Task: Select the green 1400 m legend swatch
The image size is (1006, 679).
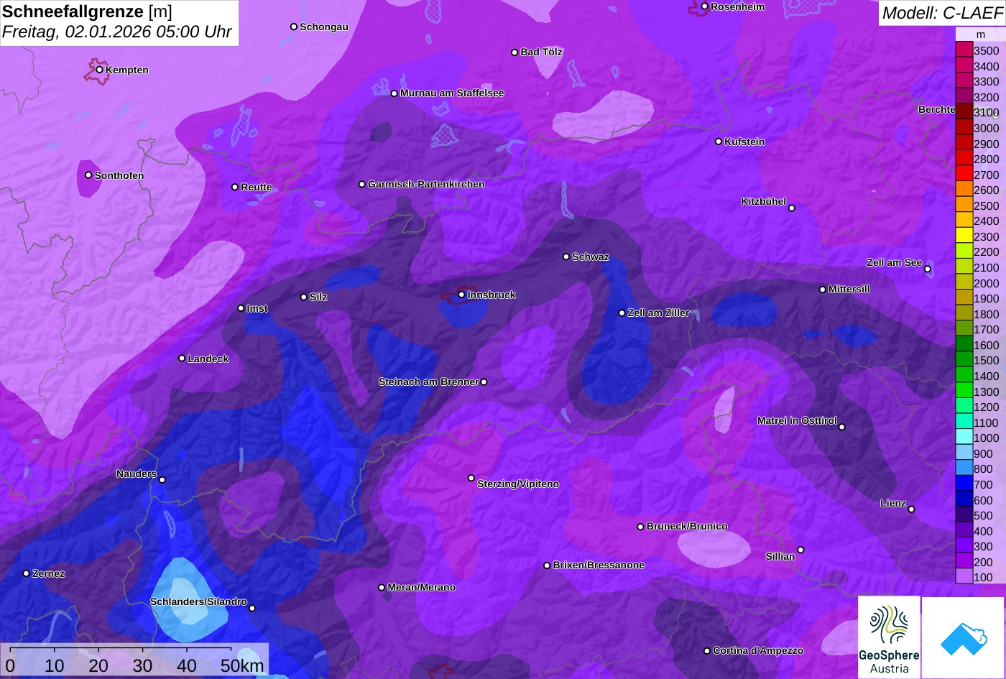Action: tap(964, 376)
